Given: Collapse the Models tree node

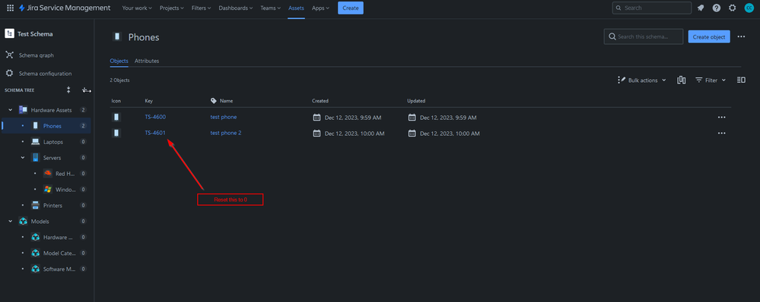Looking at the screenshot, I should pyautogui.click(x=10, y=222).
